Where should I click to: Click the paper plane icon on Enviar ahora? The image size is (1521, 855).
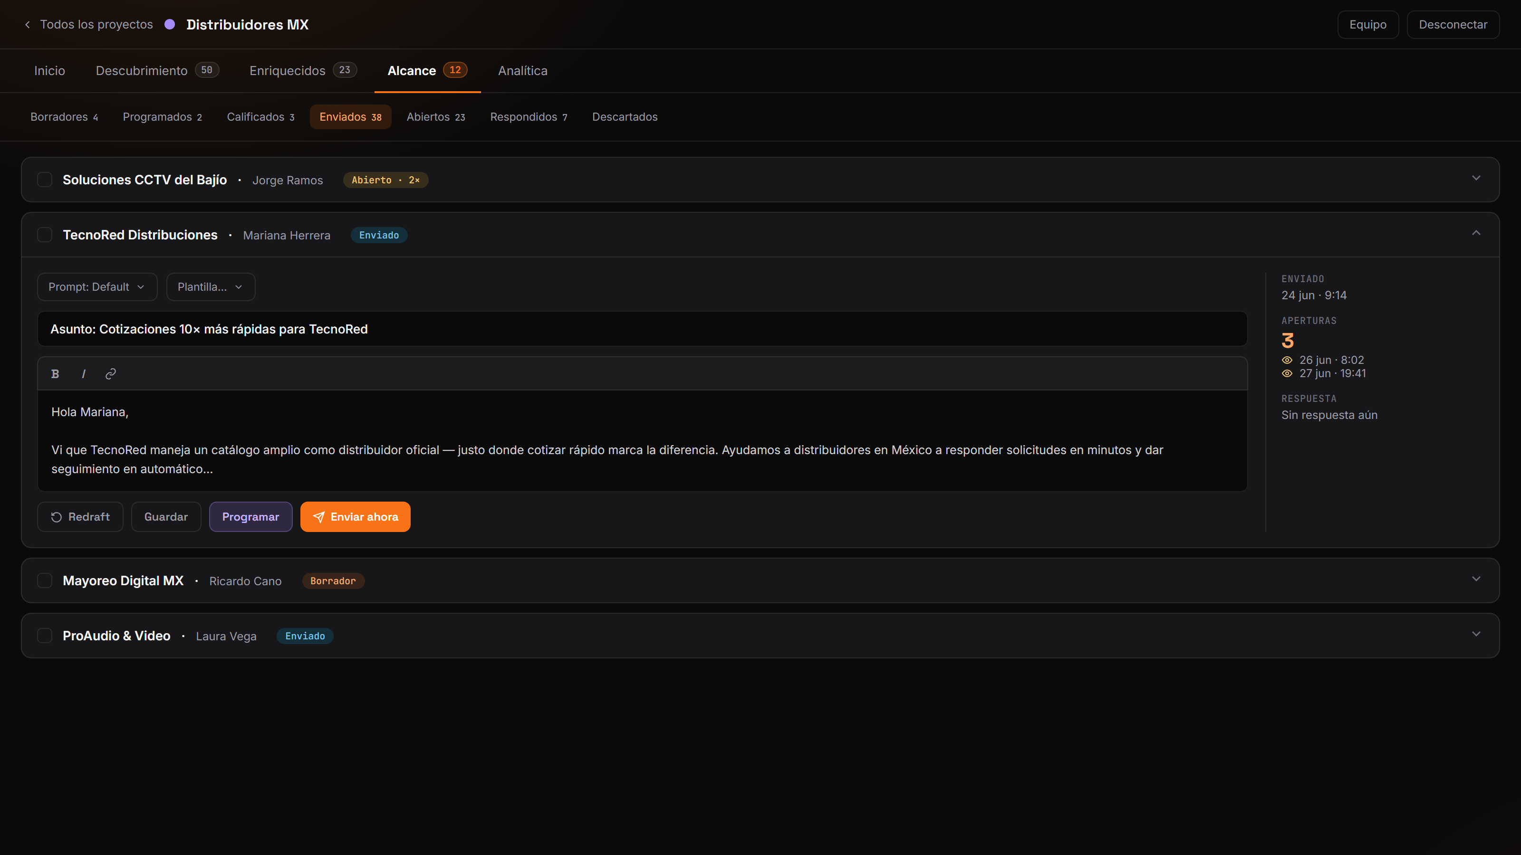318,517
